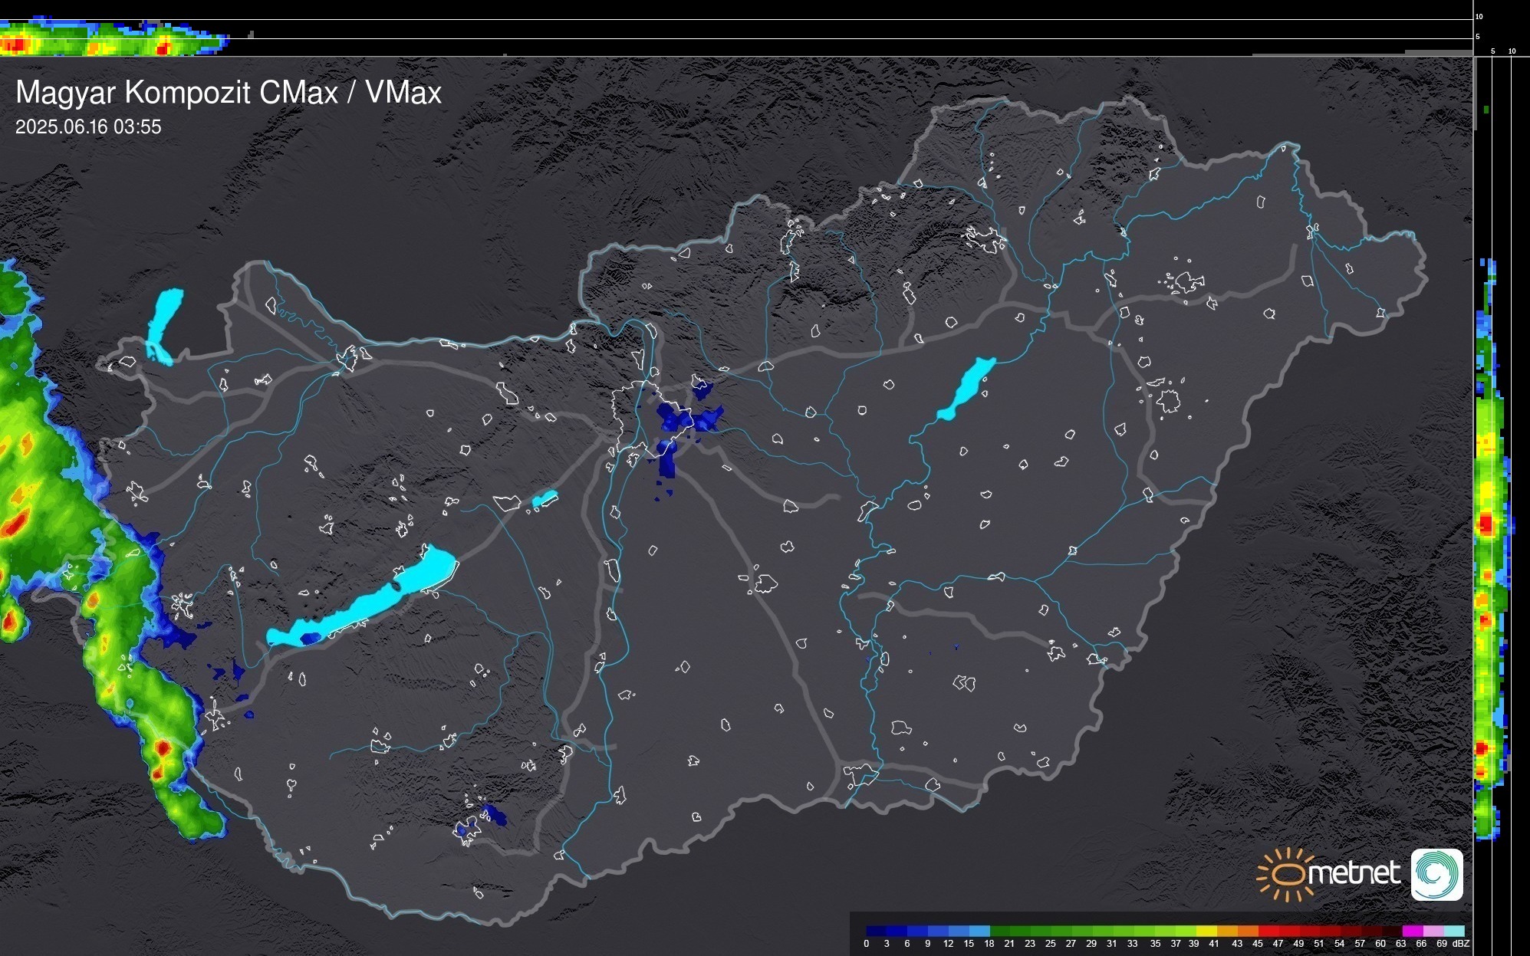The image size is (1530, 956).
Task: Pick the light blue 15 dBZ swatch
Action: (x=979, y=931)
